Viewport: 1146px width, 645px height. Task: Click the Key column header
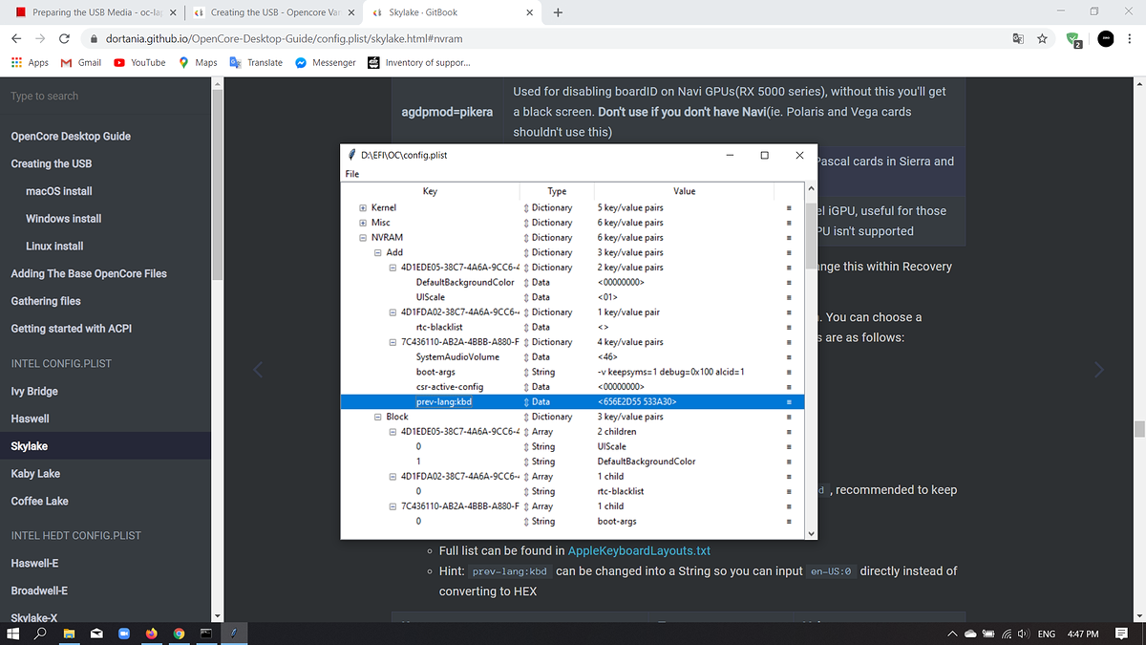point(430,191)
